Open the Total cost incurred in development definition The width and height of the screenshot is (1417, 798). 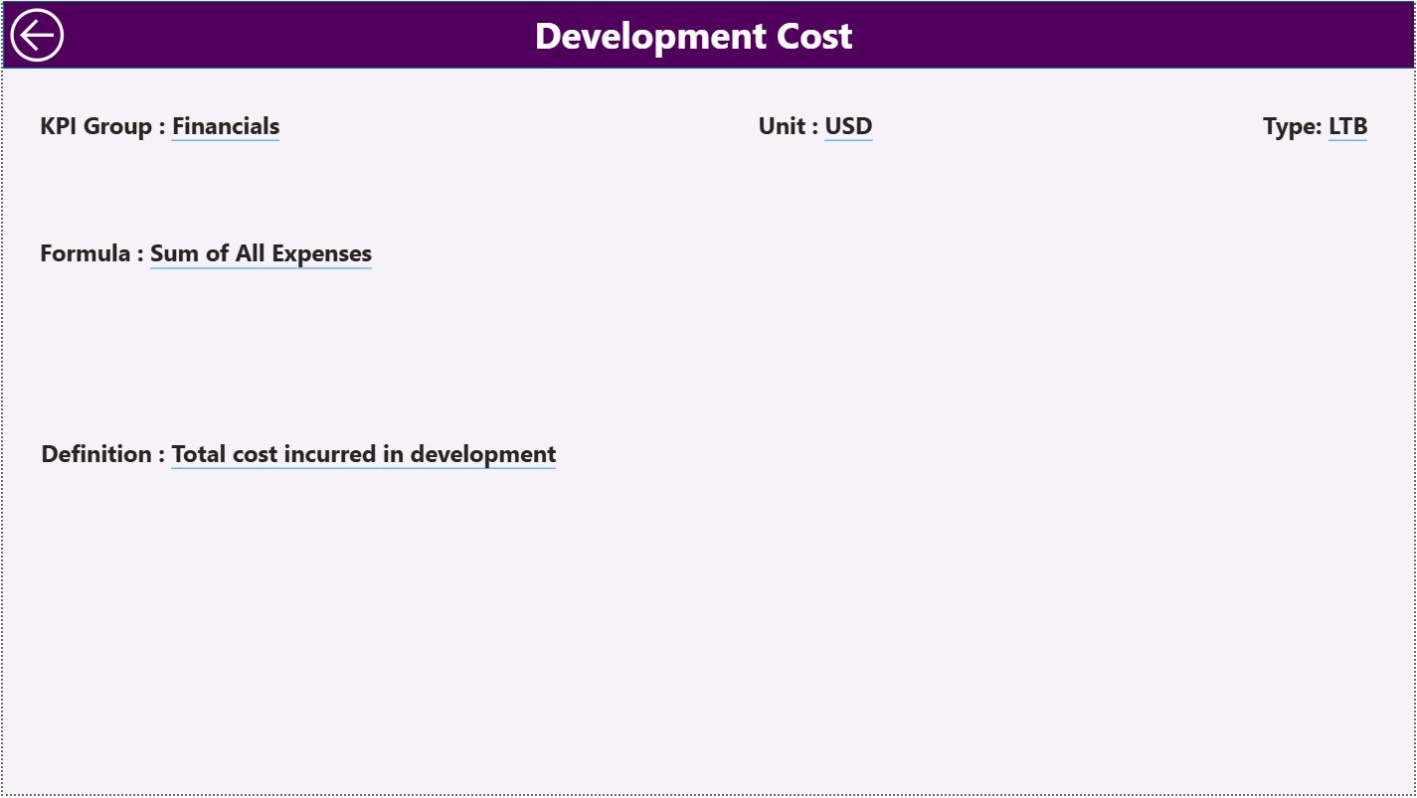tap(363, 454)
